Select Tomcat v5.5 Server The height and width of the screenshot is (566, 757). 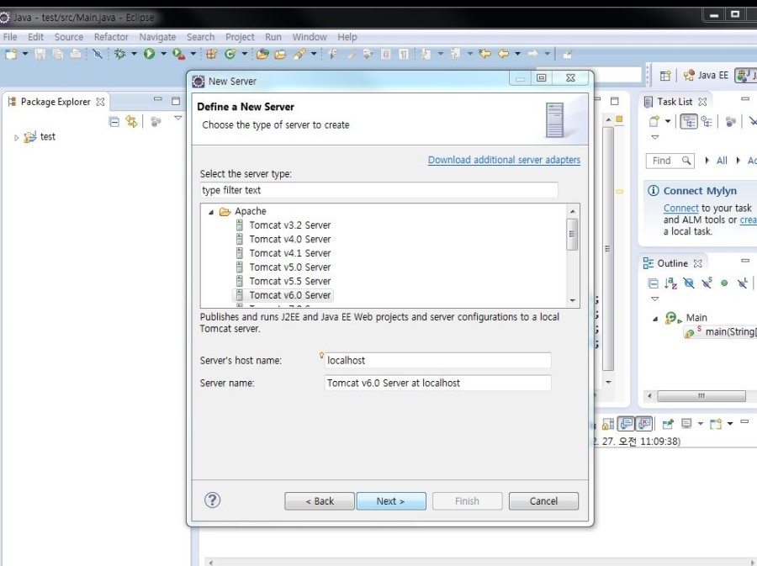tap(289, 281)
